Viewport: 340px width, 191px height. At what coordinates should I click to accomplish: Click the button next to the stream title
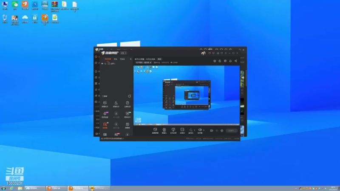[x=159, y=59]
